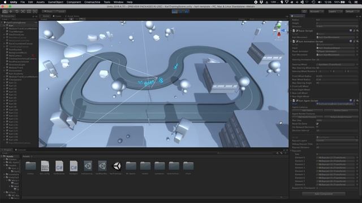The width and height of the screenshot is (362, 203).
Task: Open the Window menu
Action: [x=118, y=2]
